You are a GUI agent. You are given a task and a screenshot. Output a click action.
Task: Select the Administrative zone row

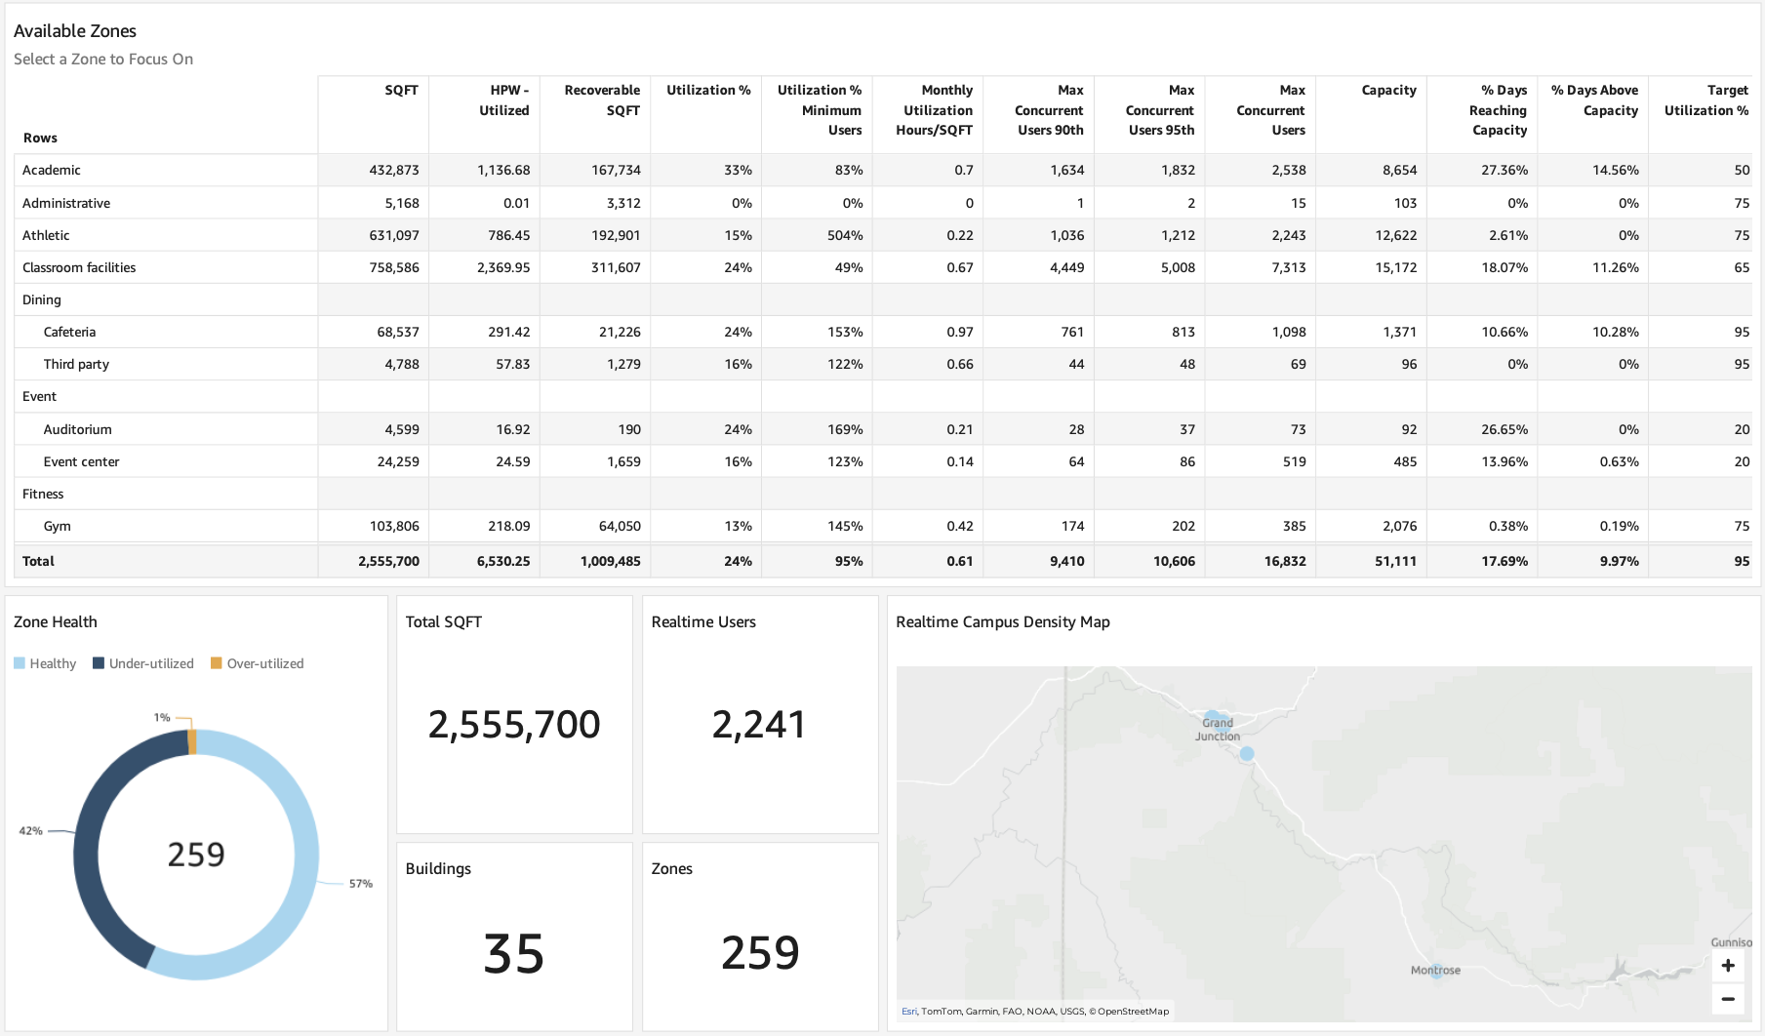point(883,203)
